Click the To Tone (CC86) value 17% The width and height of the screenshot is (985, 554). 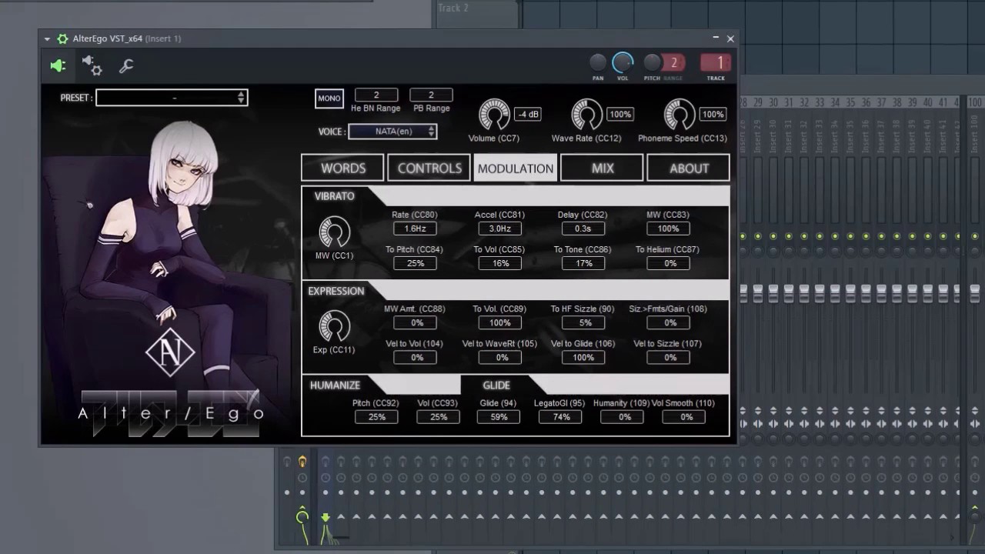tap(583, 263)
